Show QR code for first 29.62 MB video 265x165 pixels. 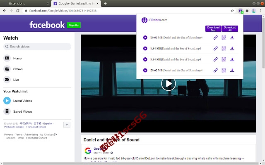[224, 38]
